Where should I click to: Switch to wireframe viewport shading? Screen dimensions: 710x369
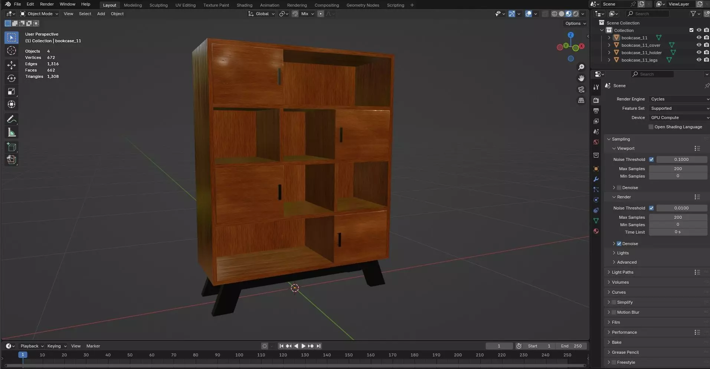coord(554,14)
